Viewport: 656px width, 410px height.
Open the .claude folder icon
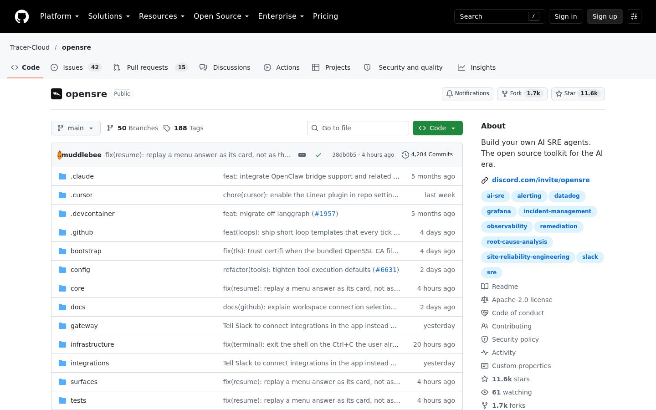(x=62, y=176)
